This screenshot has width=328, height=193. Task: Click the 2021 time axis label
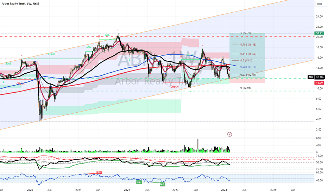pyautogui.click(x=78, y=190)
